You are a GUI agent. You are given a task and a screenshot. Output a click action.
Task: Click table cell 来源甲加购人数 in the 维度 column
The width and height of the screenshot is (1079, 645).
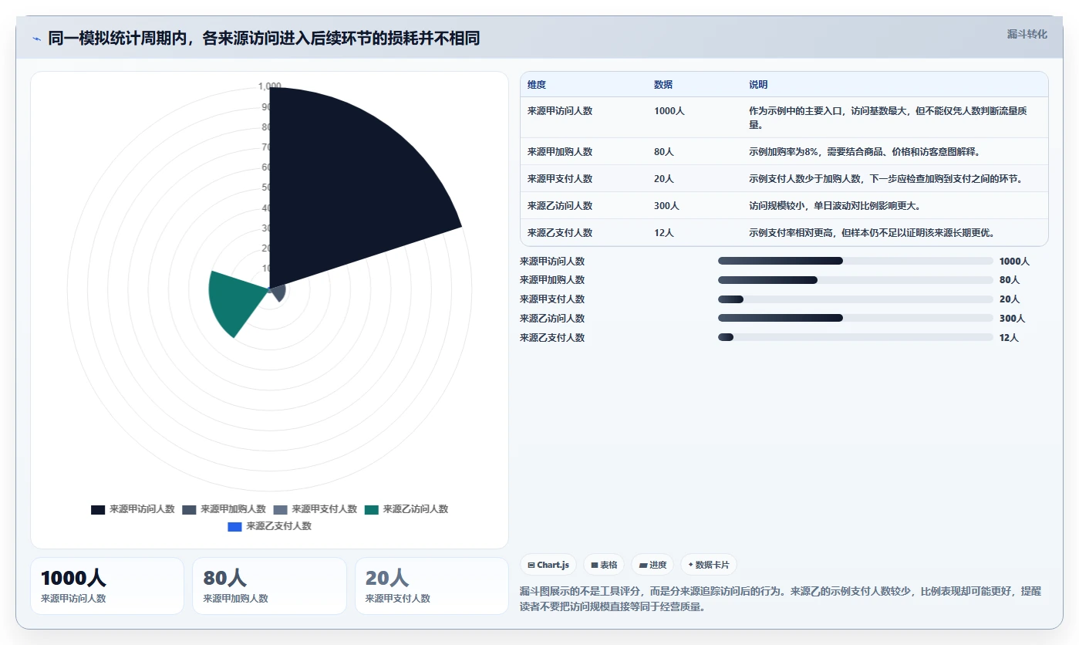(x=560, y=152)
